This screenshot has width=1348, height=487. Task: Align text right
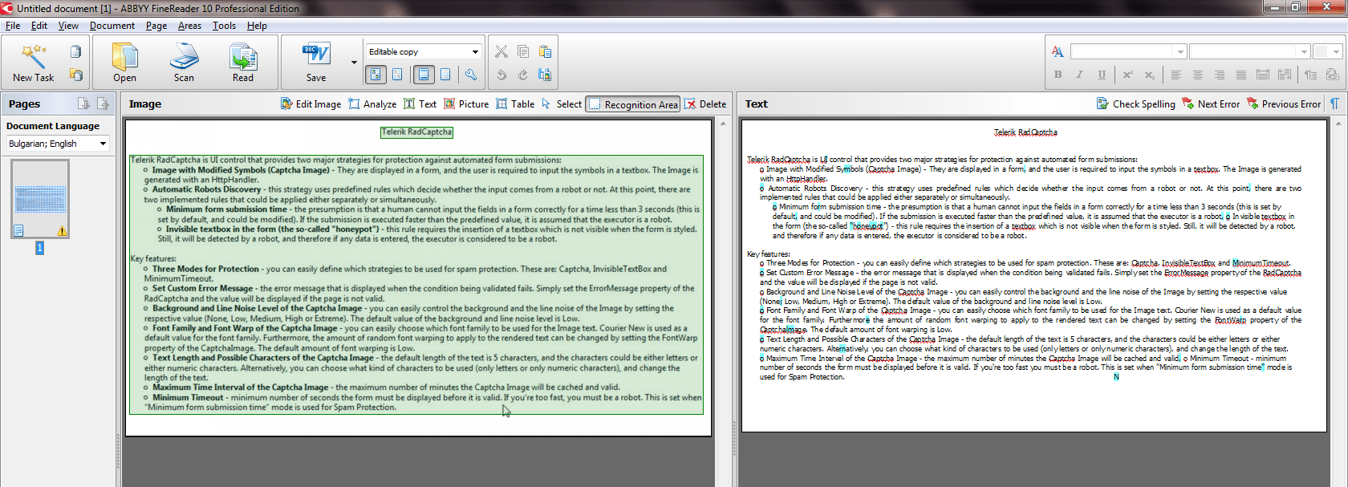click(x=1219, y=75)
